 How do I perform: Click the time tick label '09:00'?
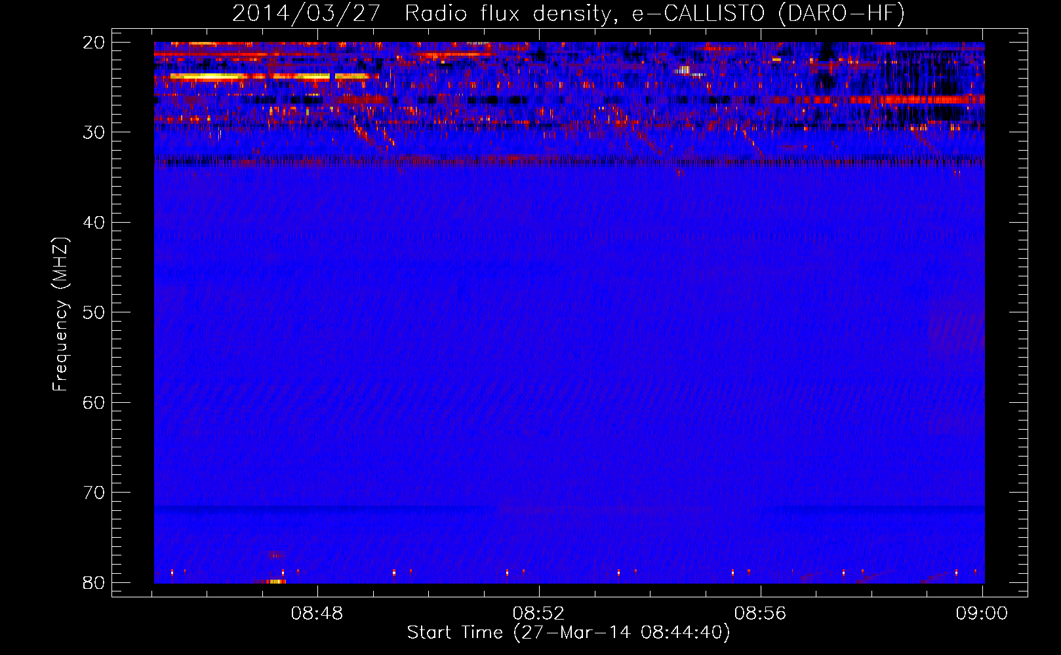pyautogui.click(x=982, y=614)
